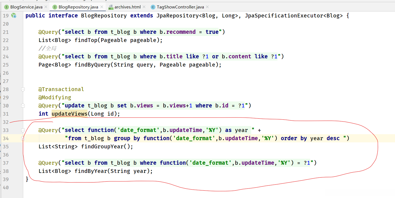The image size is (395, 198).
Task: Click the closing brace on line 39
Action: [27, 179]
